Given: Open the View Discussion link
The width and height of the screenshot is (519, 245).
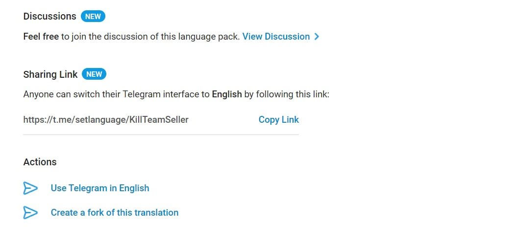Looking at the screenshot, I should click(276, 37).
